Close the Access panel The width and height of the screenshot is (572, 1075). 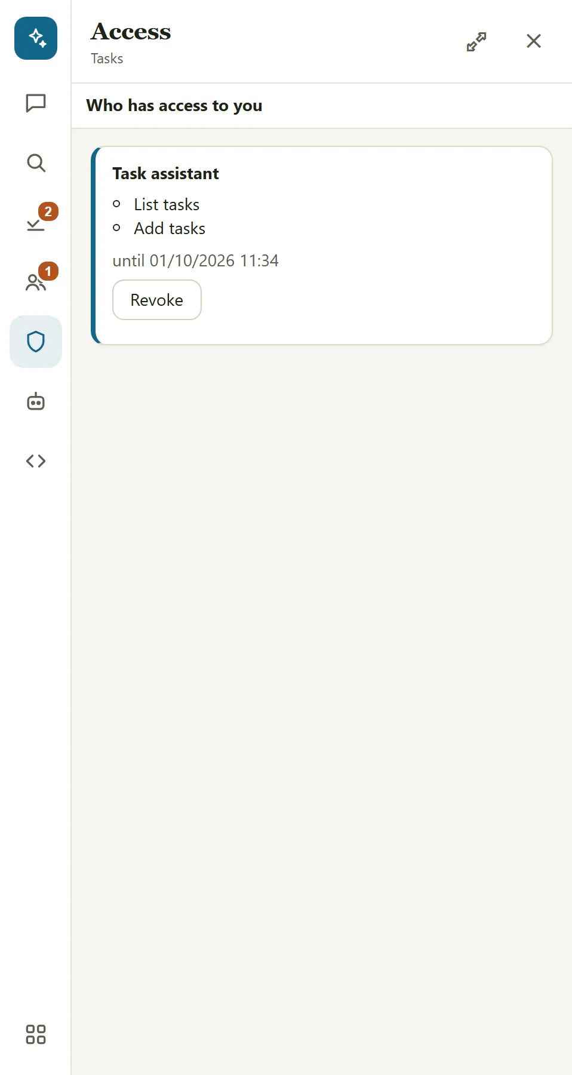534,41
